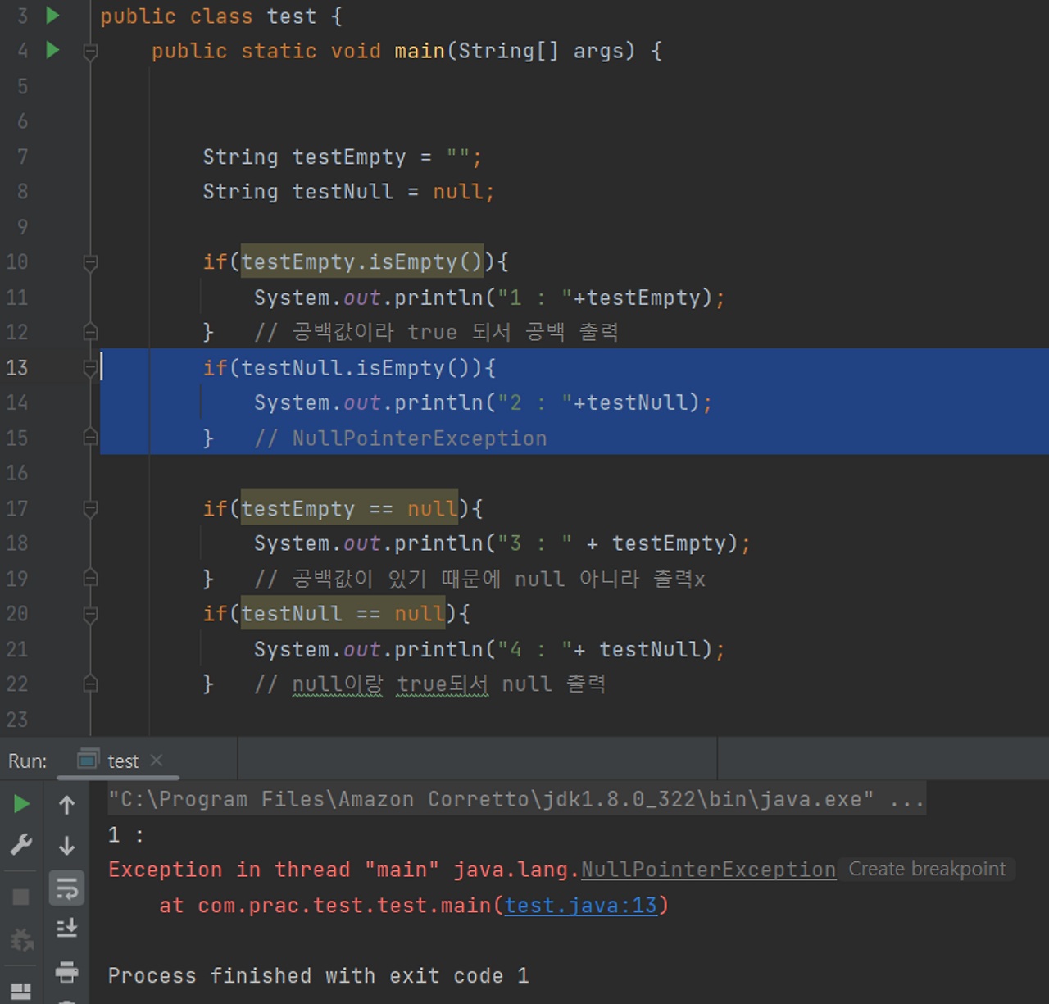Rerun the 'test' program with green run icon
This screenshot has height=1004, width=1049.
click(20, 804)
